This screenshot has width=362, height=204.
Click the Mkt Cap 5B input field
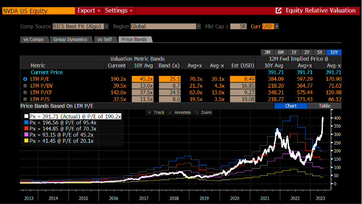[239, 26]
